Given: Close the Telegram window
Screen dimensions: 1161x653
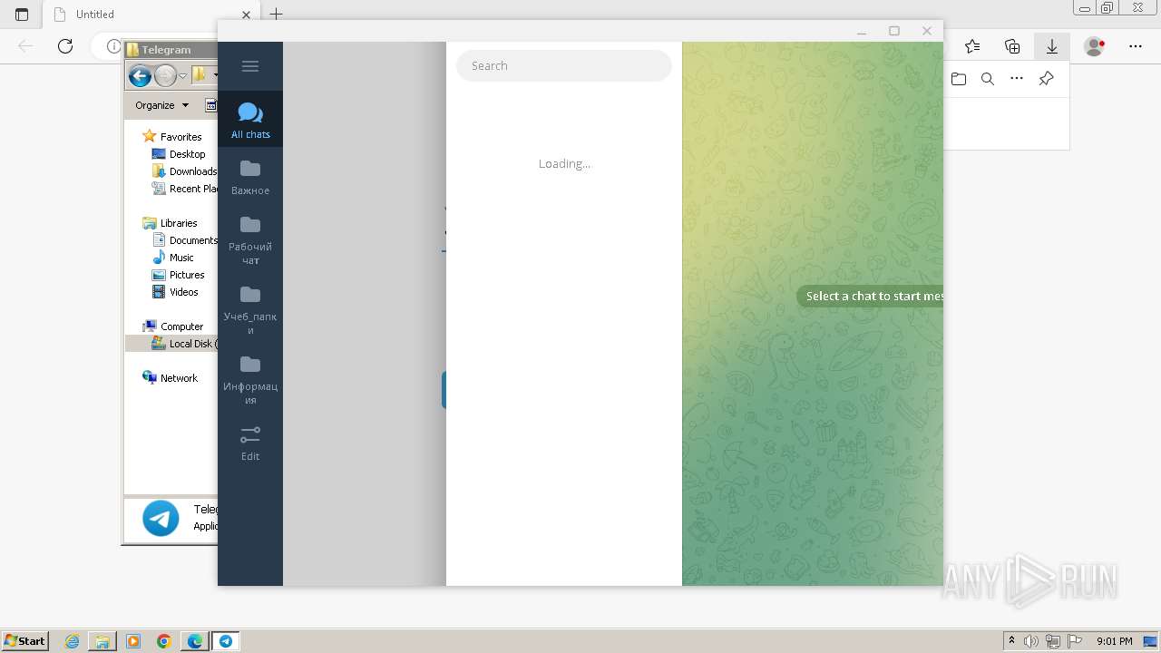Looking at the screenshot, I should [927, 31].
